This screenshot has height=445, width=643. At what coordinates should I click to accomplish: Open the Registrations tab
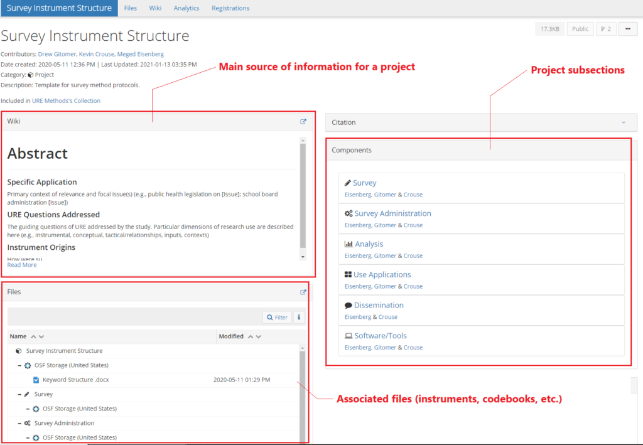(x=230, y=8)
